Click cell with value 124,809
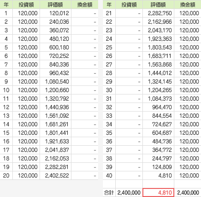The width and height of the screenshot is (201, 197). [159, 167]
